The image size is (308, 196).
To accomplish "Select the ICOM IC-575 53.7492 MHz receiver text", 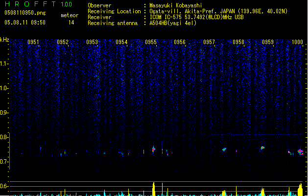I will (196, 17).
